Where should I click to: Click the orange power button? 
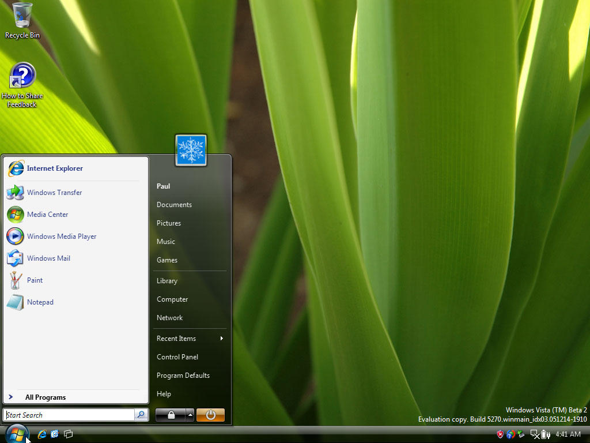[210, 415]
